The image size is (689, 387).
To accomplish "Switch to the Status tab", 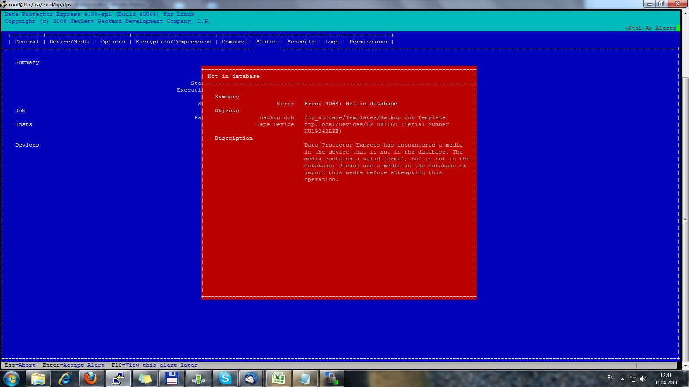I will [267, 42].
